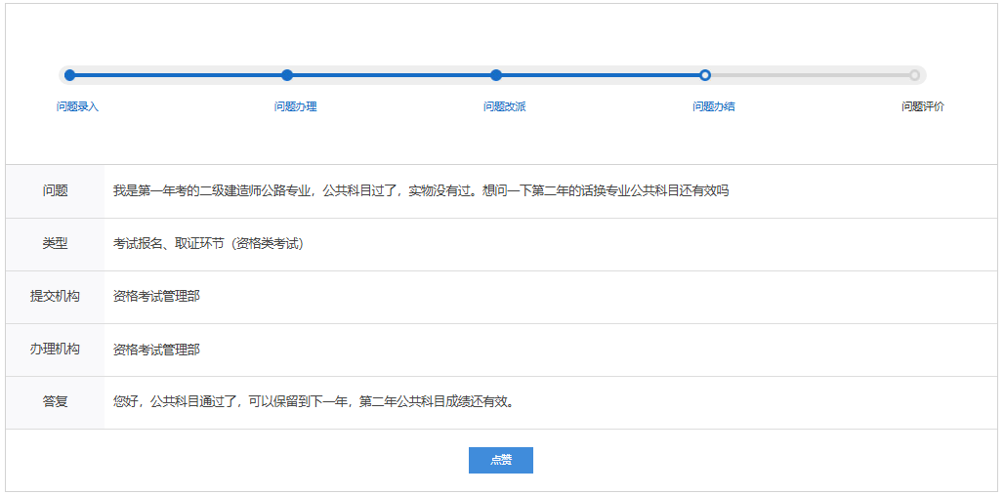Click the 问题改派 label text

[x=504, y=106]
